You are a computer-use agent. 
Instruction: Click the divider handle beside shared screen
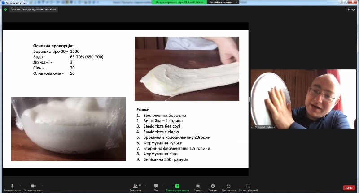point(250,99)
